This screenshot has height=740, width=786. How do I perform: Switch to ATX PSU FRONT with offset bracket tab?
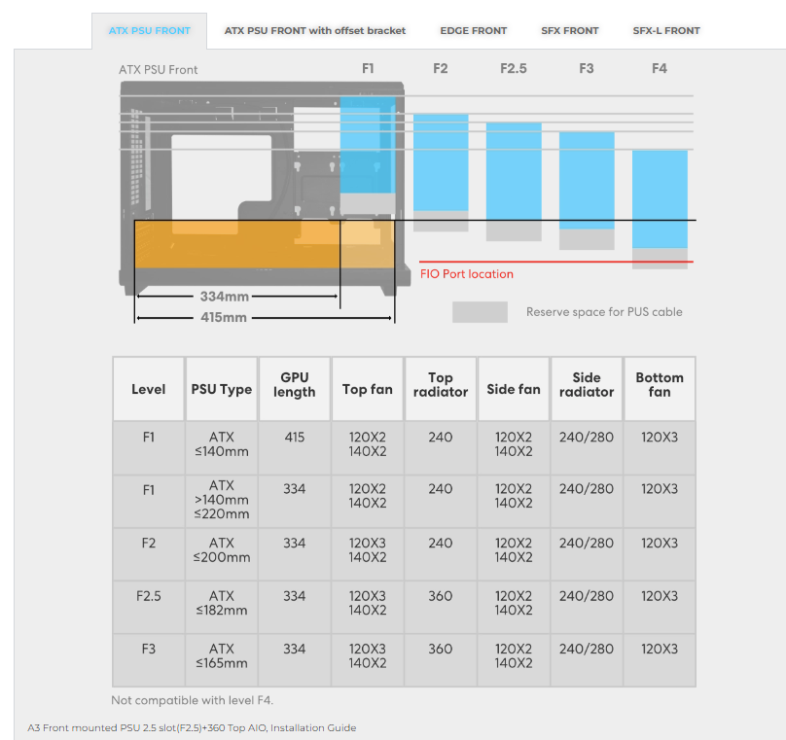pyautogui.click(x=315, y=30)
